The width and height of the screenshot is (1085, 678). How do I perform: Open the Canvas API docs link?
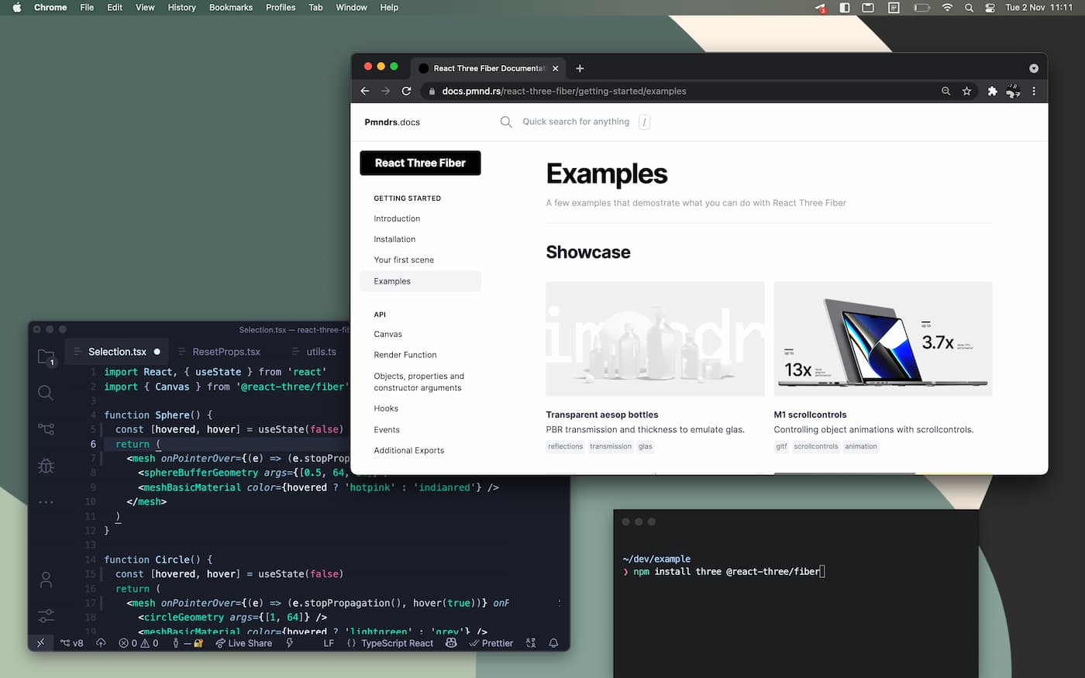pyautogui.click(x=387, y=334)
